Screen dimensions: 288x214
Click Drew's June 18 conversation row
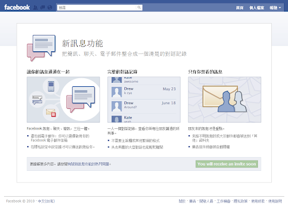point(143,106)
